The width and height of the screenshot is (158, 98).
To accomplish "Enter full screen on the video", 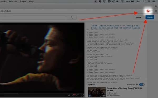I will click(x=82, y=95).
